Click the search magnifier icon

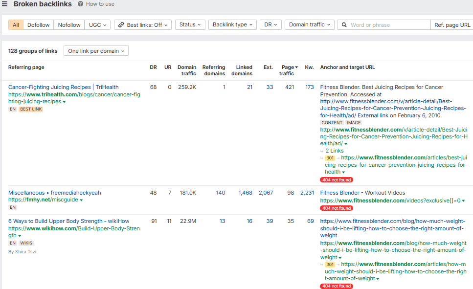point(344,25)
